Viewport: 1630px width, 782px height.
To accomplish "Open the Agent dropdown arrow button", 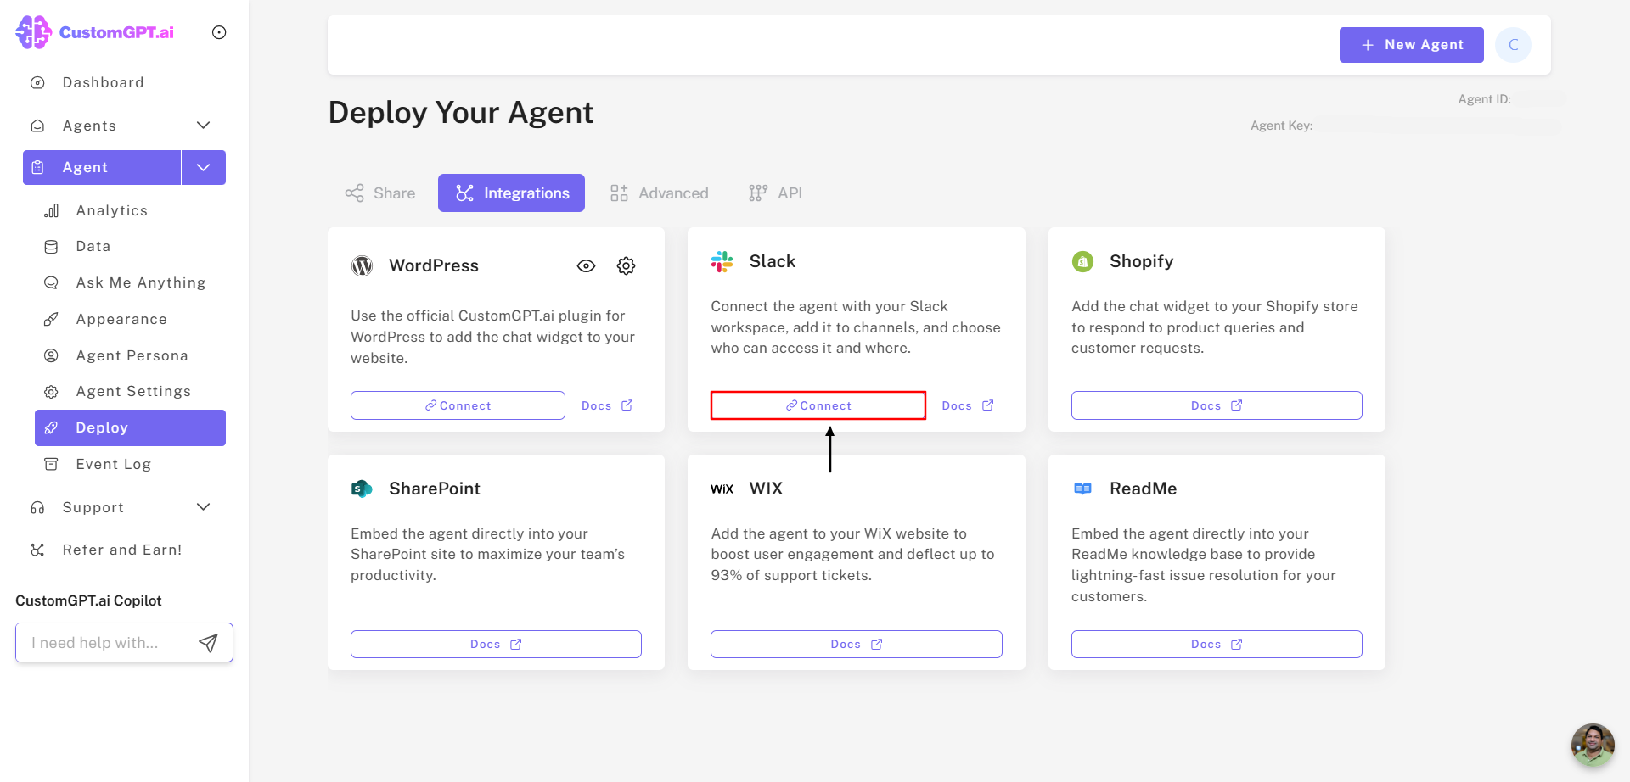I will click(x=204, y=167).
